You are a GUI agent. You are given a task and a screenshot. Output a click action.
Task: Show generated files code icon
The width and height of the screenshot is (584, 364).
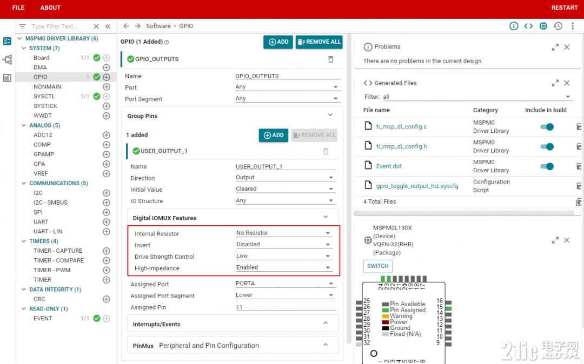528,26
